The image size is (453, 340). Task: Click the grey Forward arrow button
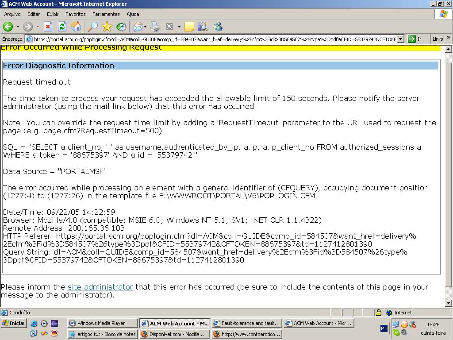click(28, 27)
